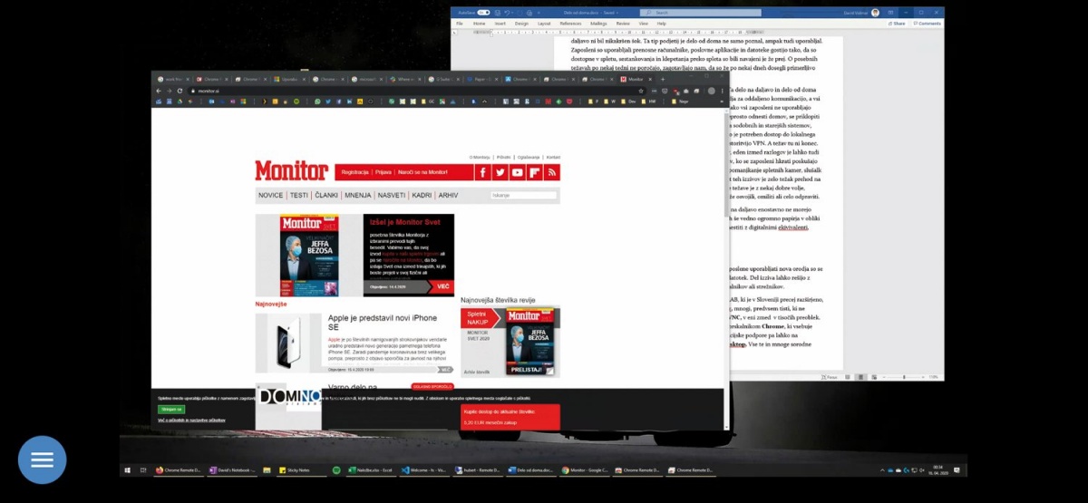Image resolution: width=1088 pixels, height=503 pixels.
Task: Open David's Notebook OneNote taskbar item
Action: (x=232, y=470)
